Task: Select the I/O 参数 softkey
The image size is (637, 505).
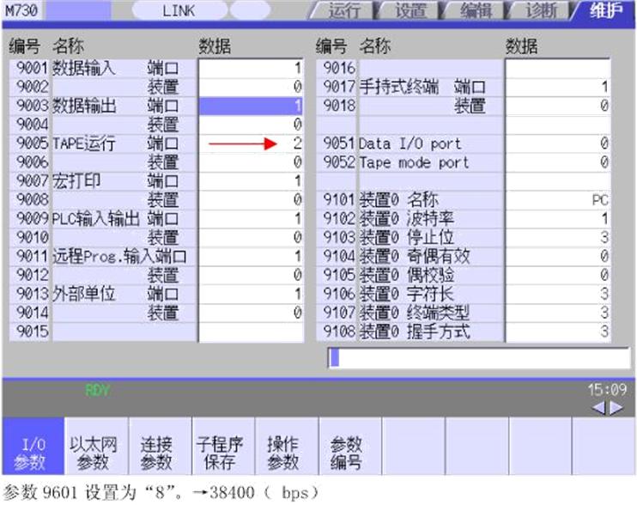Action: point(33,446)
